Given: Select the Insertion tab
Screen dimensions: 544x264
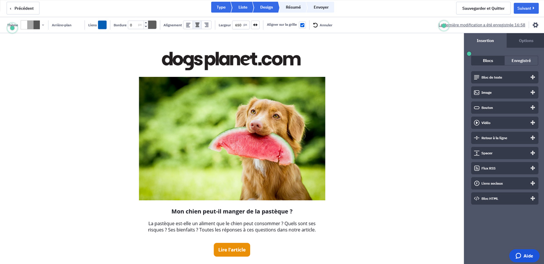Looking at the screenshot, I should click(x=485, y=41).
